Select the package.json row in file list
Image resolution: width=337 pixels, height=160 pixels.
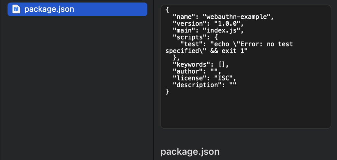click(x=77, y=9)
